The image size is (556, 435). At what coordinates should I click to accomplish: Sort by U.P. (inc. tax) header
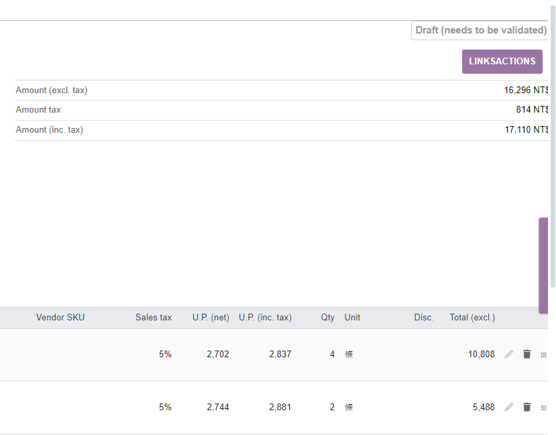pos(265,318)
